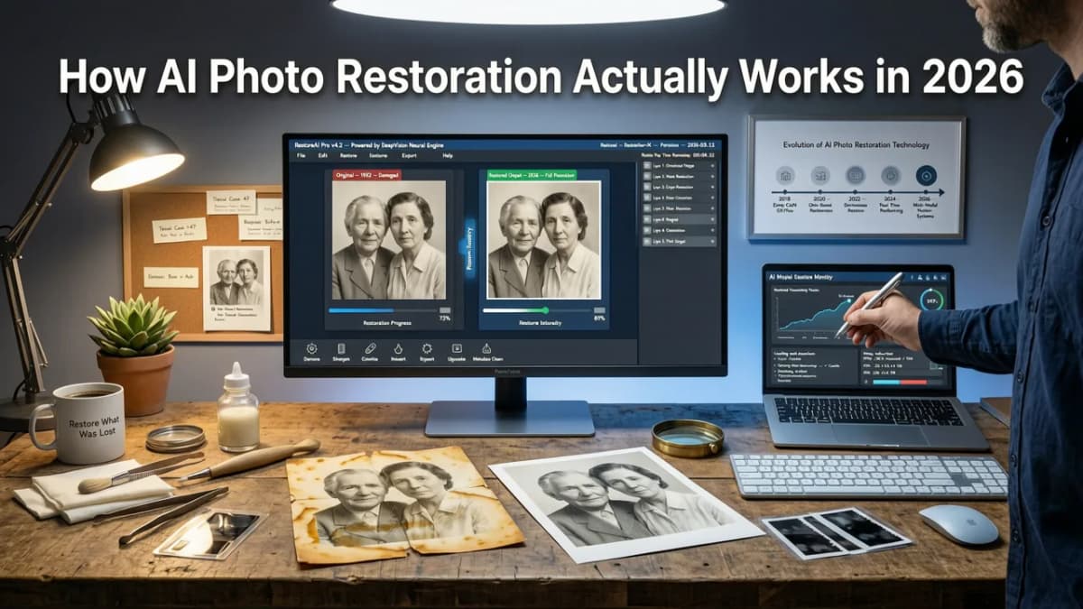Toggle the checkbox of the highlighted sixth layer row

pos(647,219)
